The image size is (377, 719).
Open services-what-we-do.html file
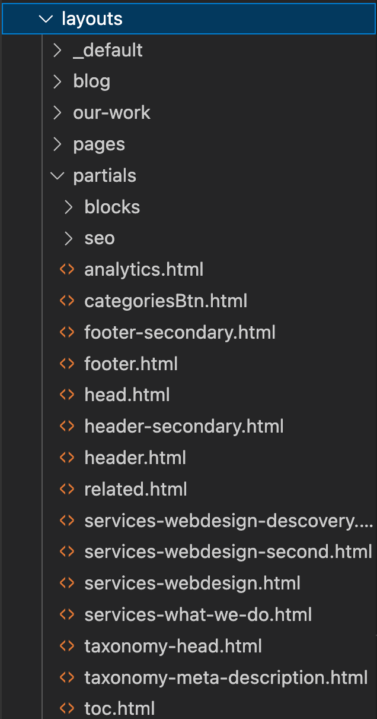[x=198, y=615]
